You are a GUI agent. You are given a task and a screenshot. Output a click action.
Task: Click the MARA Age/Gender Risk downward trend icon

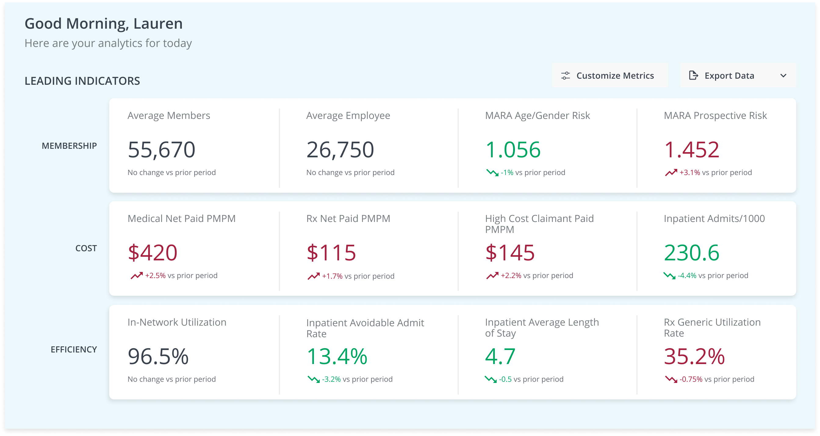click(492, 173)
